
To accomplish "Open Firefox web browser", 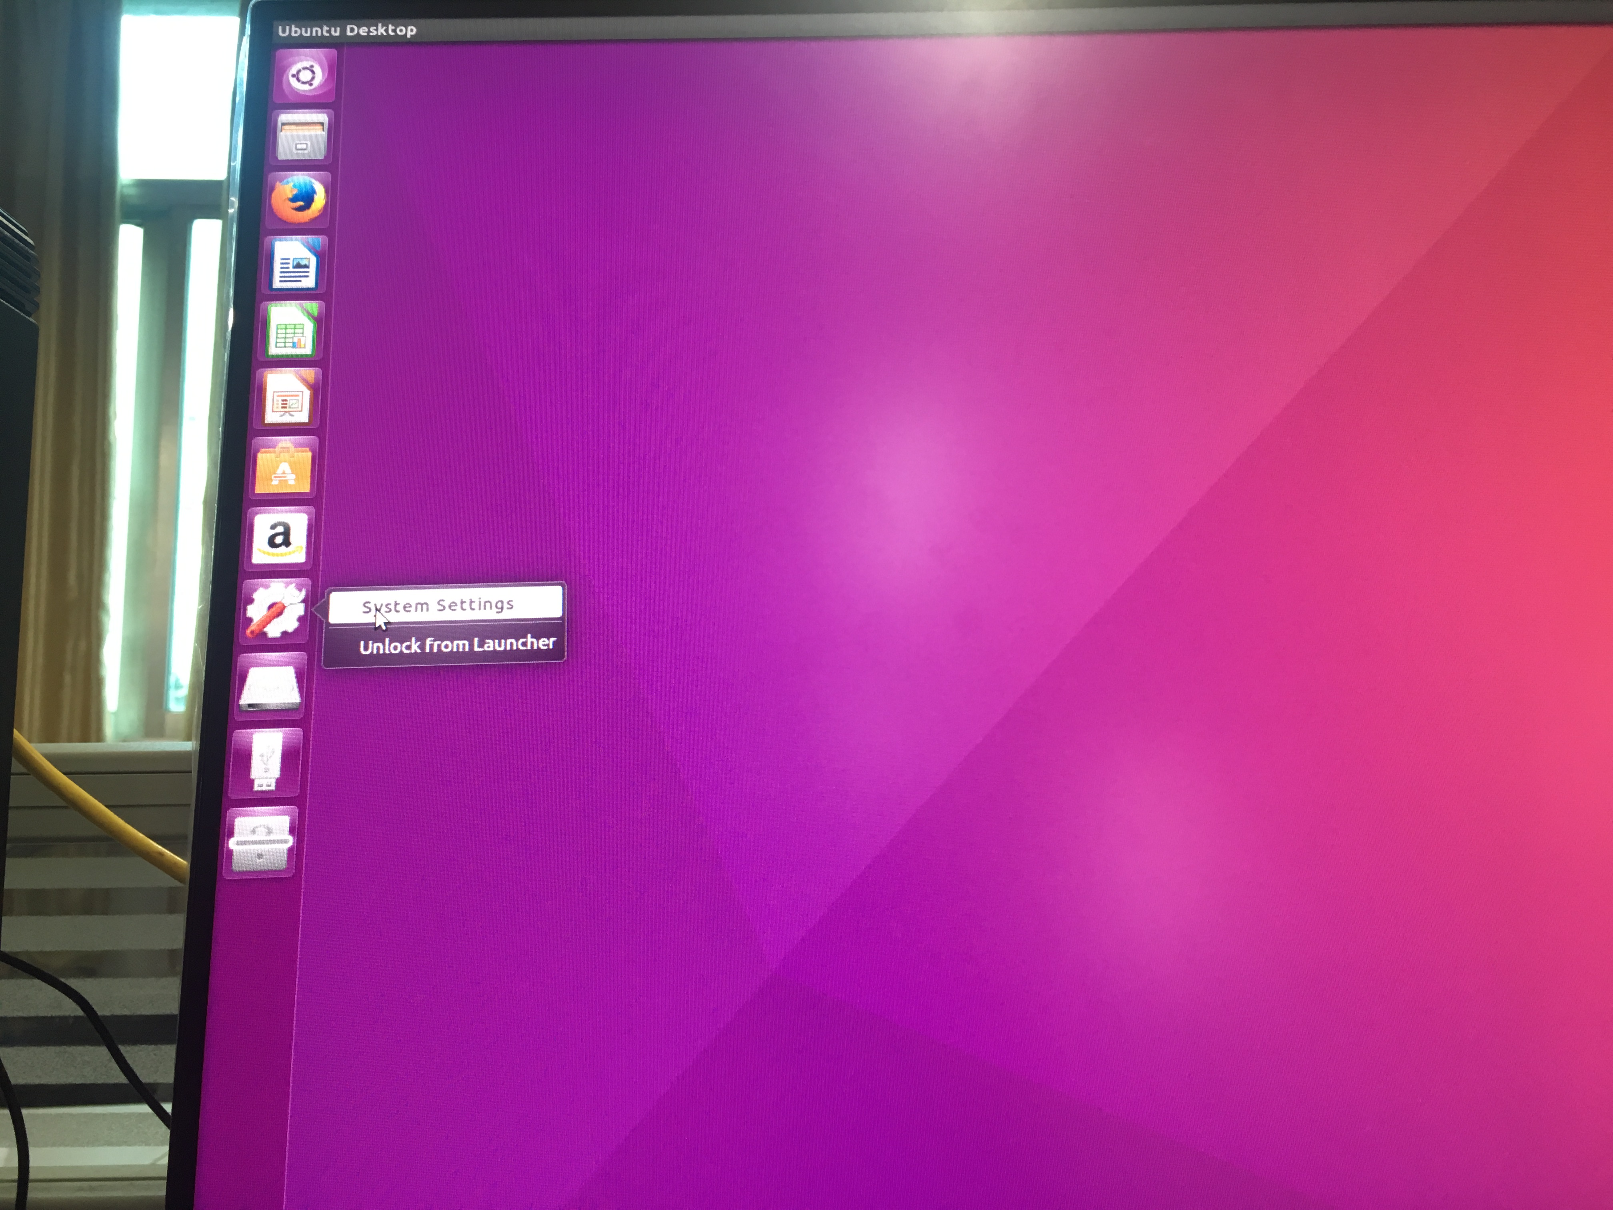I will (x=298, y=200).
